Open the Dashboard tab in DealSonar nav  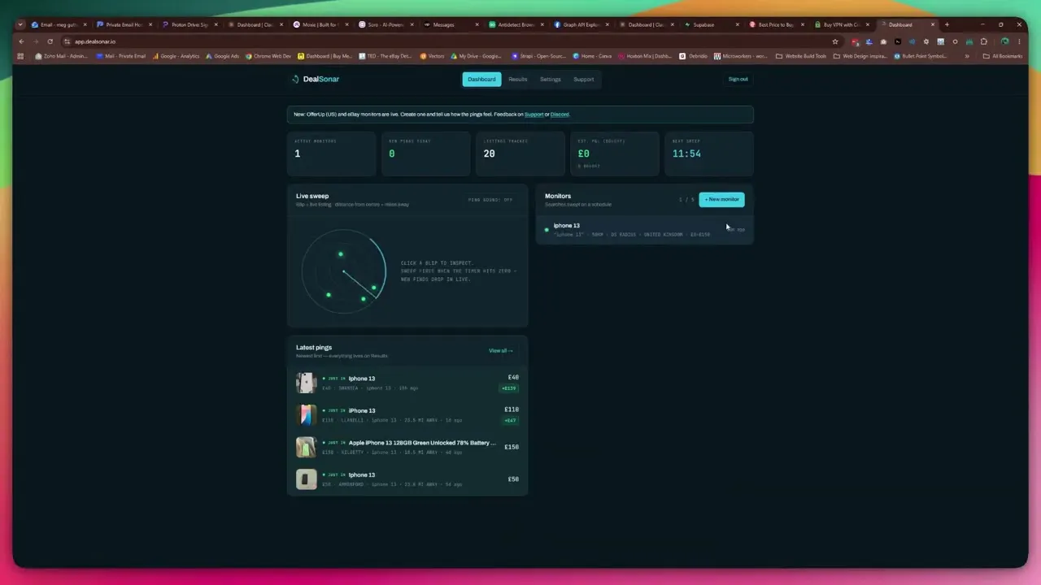tap(481, 79)
